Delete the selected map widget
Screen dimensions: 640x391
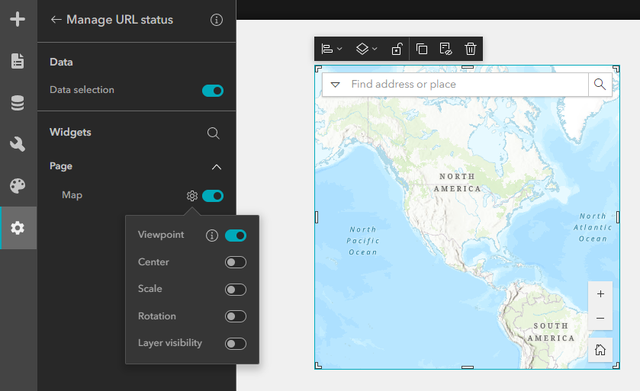(471, 49)
